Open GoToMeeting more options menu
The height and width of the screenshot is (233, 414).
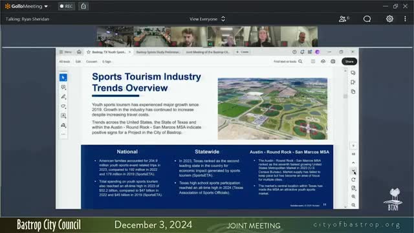[x=405, y=19]
